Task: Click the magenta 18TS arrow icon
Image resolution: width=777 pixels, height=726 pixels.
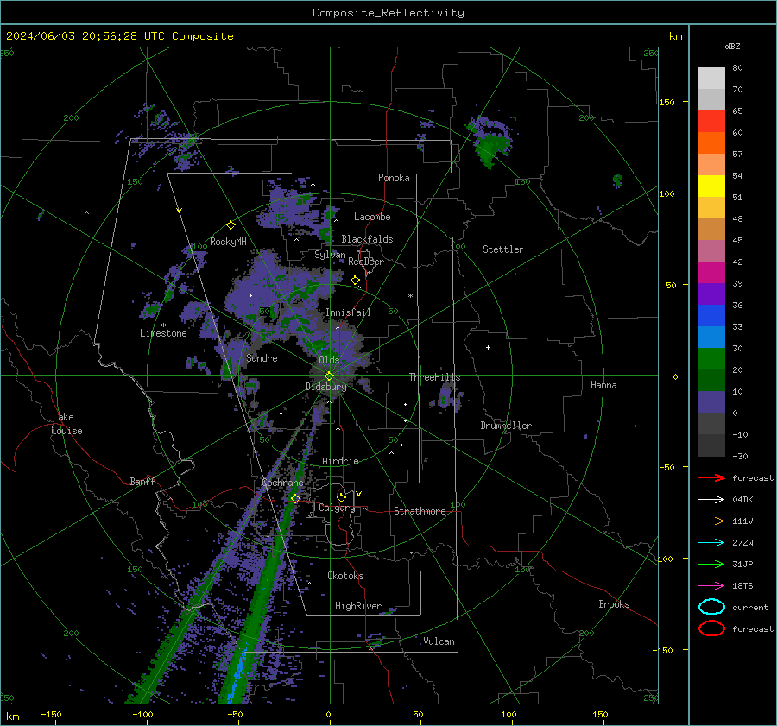Action: (x=711, y=586)
